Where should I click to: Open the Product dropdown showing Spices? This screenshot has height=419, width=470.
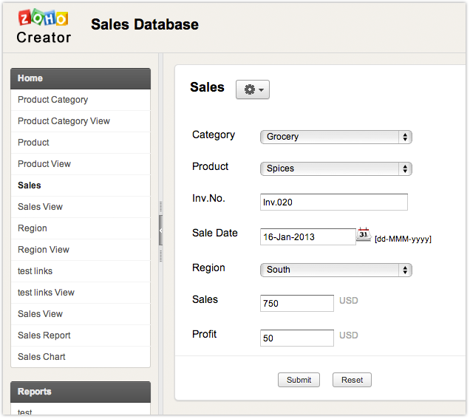tap(336, 168)
